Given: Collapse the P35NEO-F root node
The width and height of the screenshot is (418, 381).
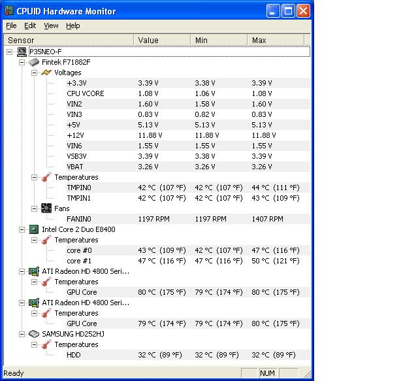Looking at the screenshot, I should [x=9, y=52].
